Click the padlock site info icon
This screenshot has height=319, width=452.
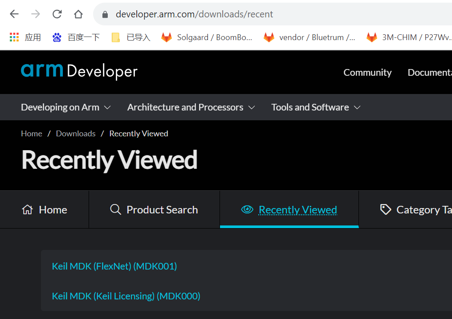tap(105, 14)
